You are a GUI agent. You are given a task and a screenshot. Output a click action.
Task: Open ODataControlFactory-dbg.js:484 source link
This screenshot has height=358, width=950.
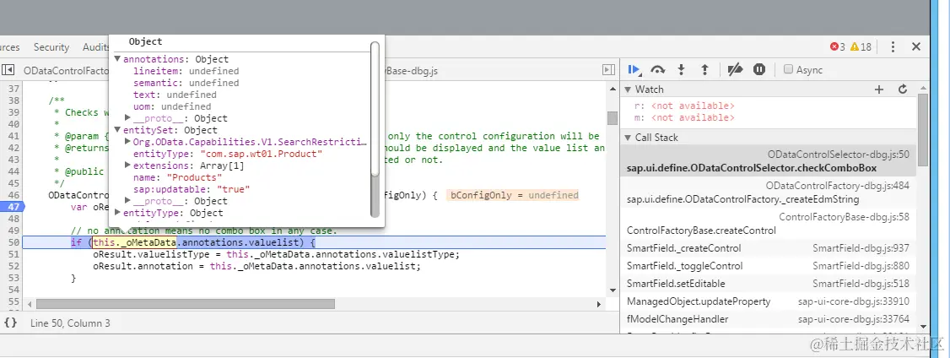(837, 186)
